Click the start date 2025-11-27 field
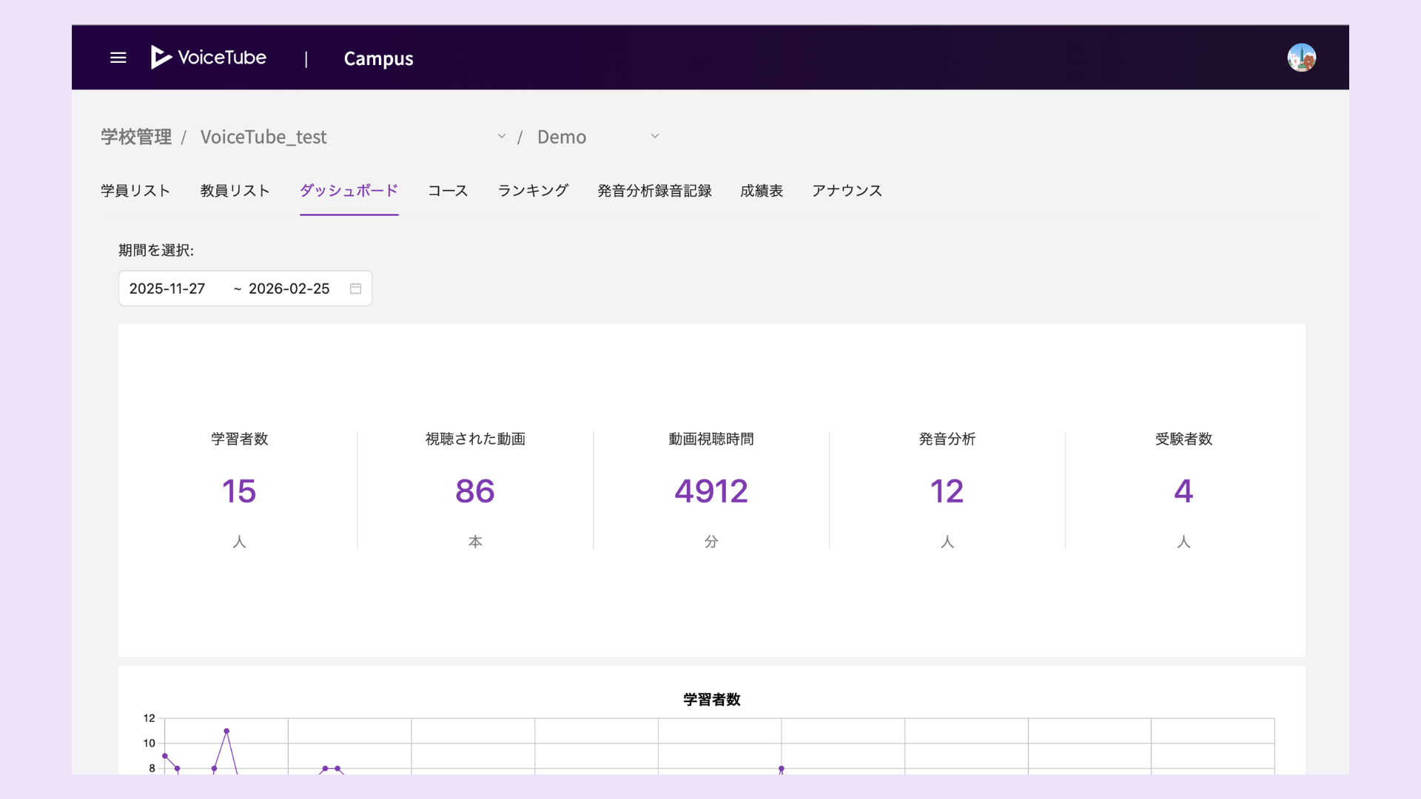This screenshot has width=1421, height=799. pos(167,289)
